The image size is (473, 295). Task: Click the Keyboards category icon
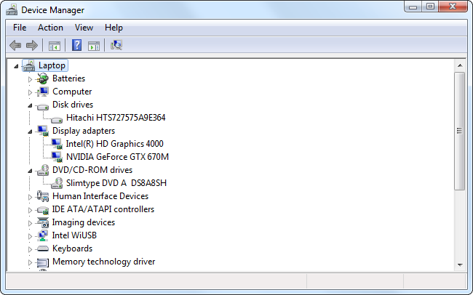[x=42, y=248]
